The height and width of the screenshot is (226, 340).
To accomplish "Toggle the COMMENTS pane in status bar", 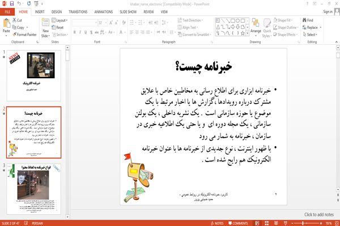I will coord(238,223).
